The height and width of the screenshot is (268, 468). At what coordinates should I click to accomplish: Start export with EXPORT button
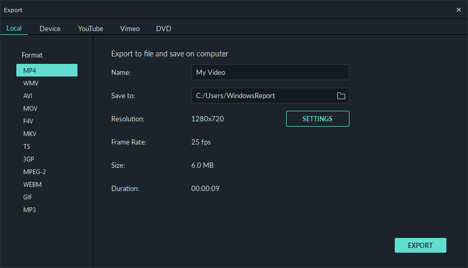pos(420,245)
